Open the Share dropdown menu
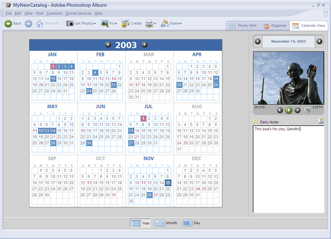The width and height of the screenshot is (331, 239). 172,23
